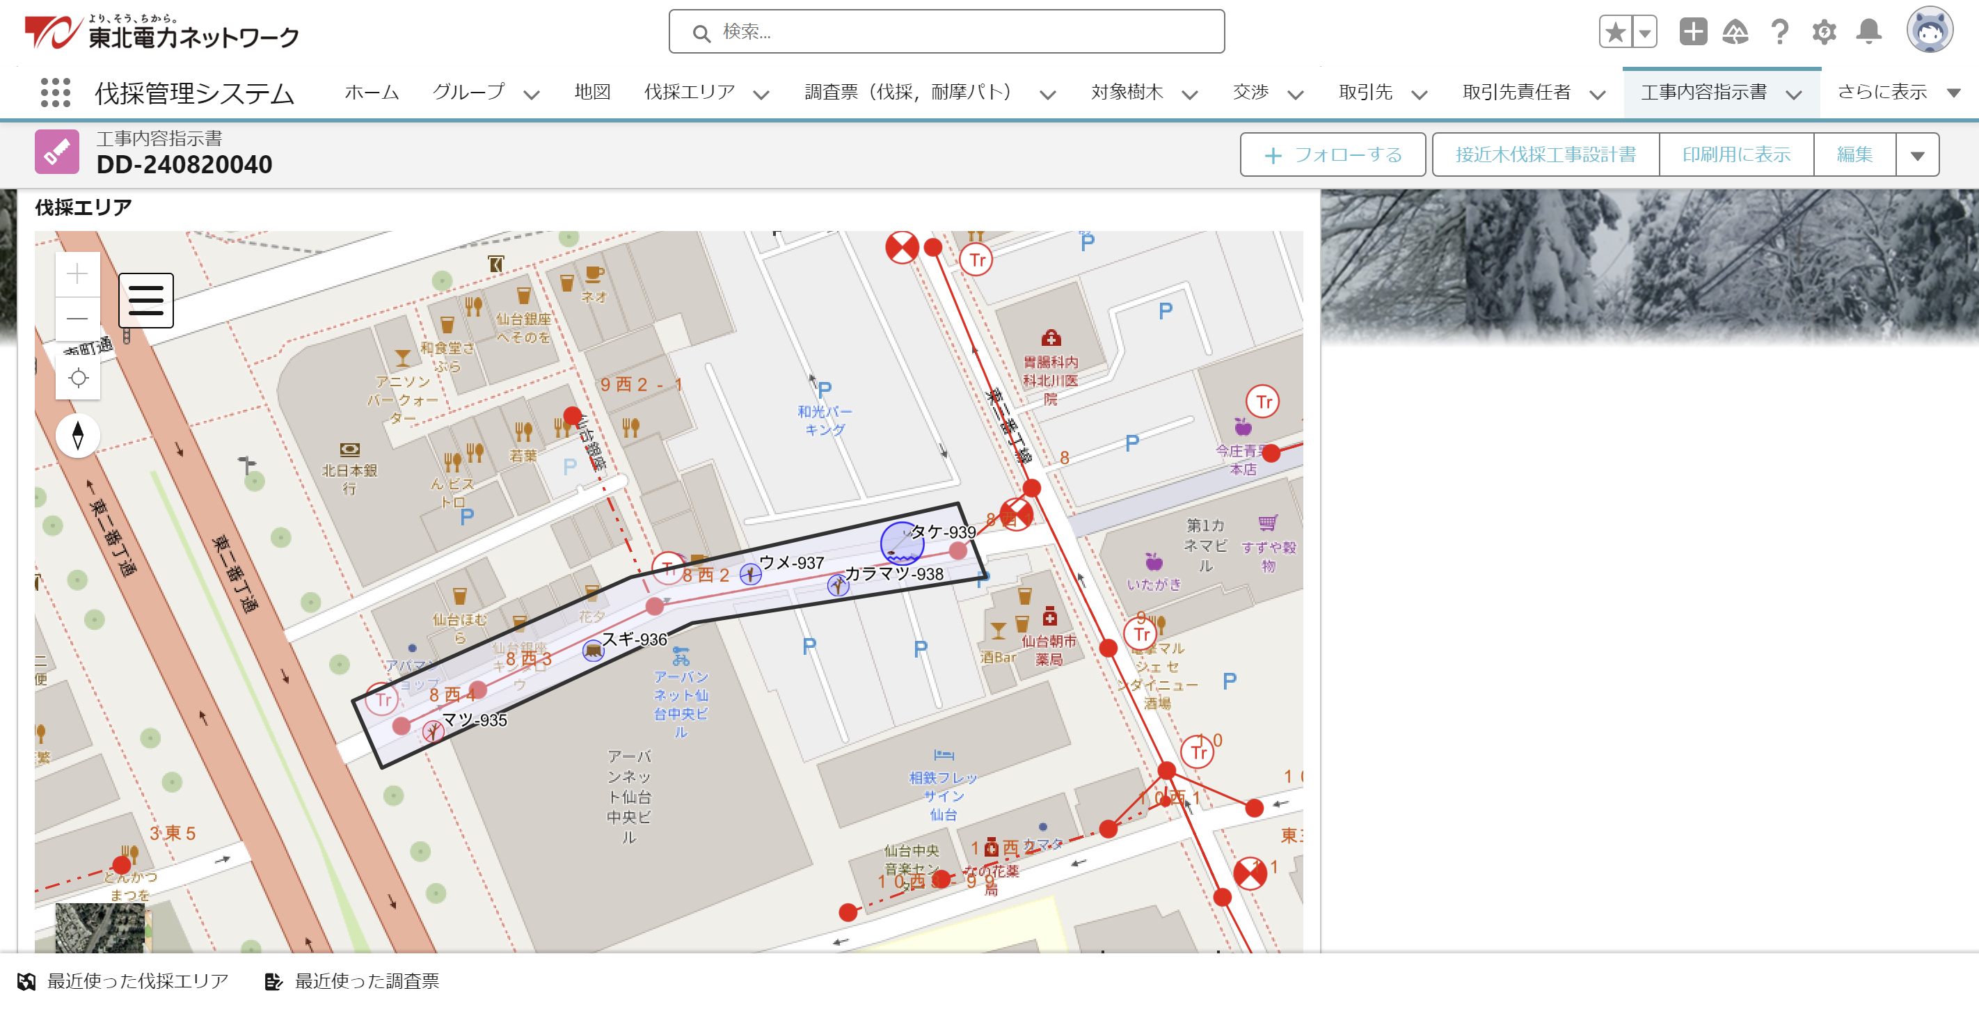The height and width of the screenshot is (1009, 1979).
Task: Open the setup gear icon
Action: pos(1824,31)
